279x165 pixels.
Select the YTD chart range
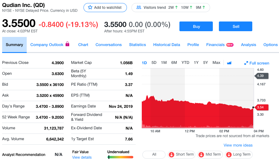pyautogui.click(x=185, y=63)
